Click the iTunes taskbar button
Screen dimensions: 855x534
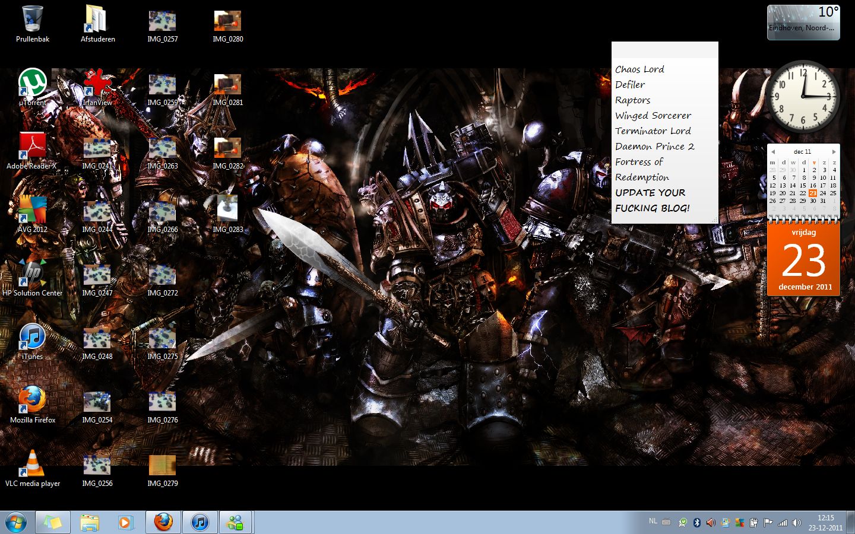[x=200, y=522]
